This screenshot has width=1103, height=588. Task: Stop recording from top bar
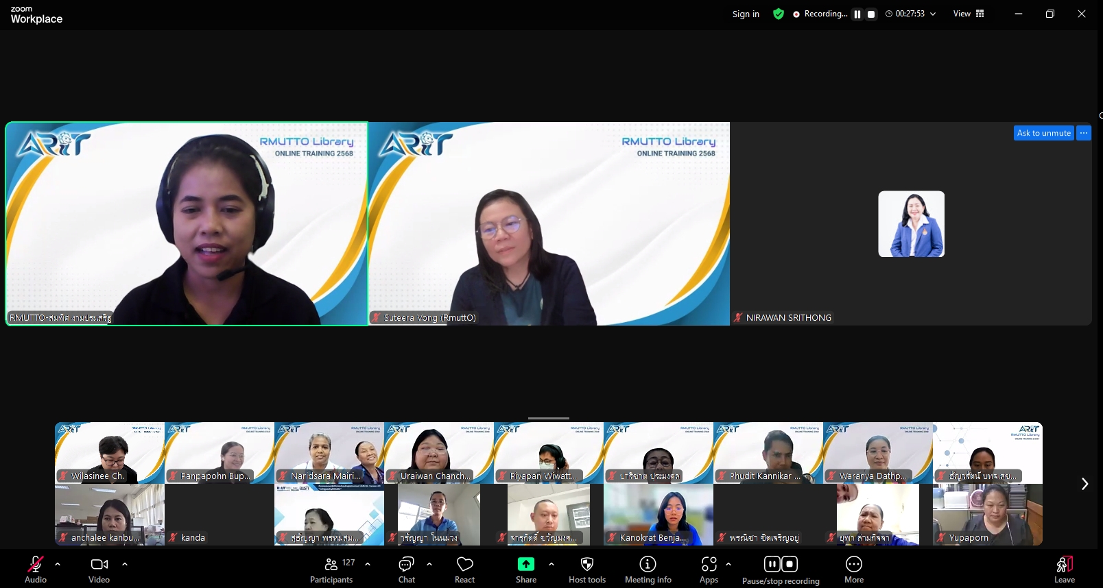871,14
